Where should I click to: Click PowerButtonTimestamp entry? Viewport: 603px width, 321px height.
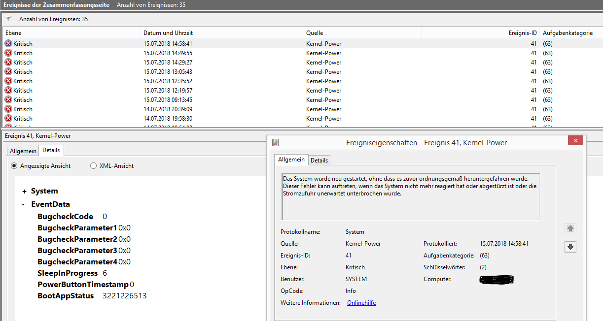pyautogui.click(x=86, y=285)
